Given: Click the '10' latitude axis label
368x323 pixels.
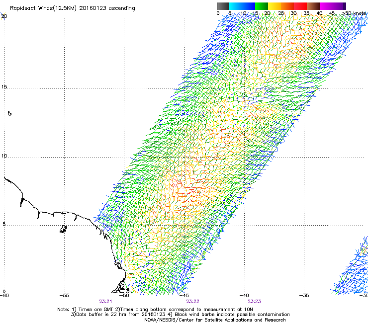Looking at the screenshot, I should click(x=4, y=156).
